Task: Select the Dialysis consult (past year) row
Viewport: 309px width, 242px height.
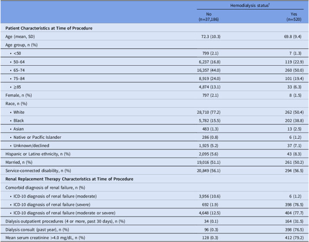Action: pyautogui.click(x=155, y=229)
